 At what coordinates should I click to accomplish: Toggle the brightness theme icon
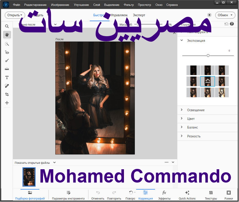(x=209, y=15)
